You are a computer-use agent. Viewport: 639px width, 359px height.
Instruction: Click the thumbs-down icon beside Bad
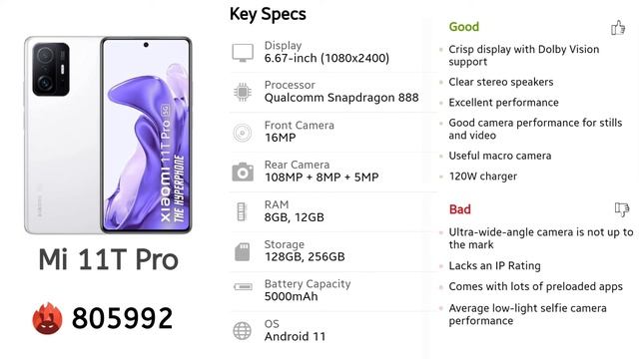point(622,209)
